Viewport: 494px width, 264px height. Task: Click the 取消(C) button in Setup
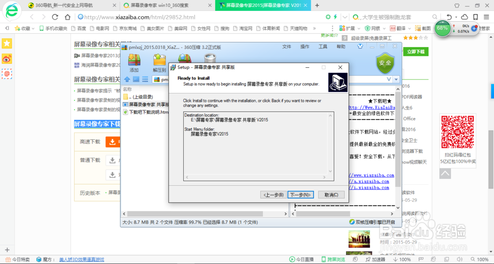(x=331, y=195)
